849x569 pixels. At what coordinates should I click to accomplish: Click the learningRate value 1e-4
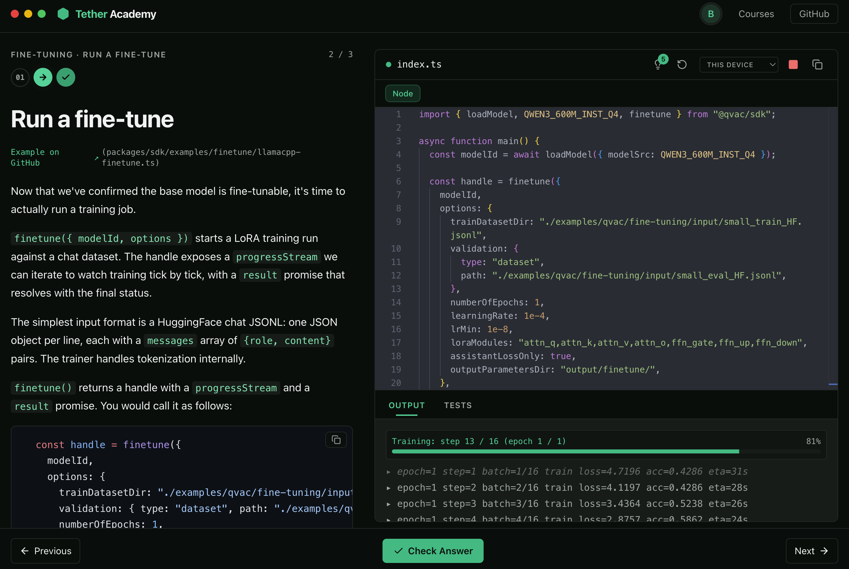point(534,316)
